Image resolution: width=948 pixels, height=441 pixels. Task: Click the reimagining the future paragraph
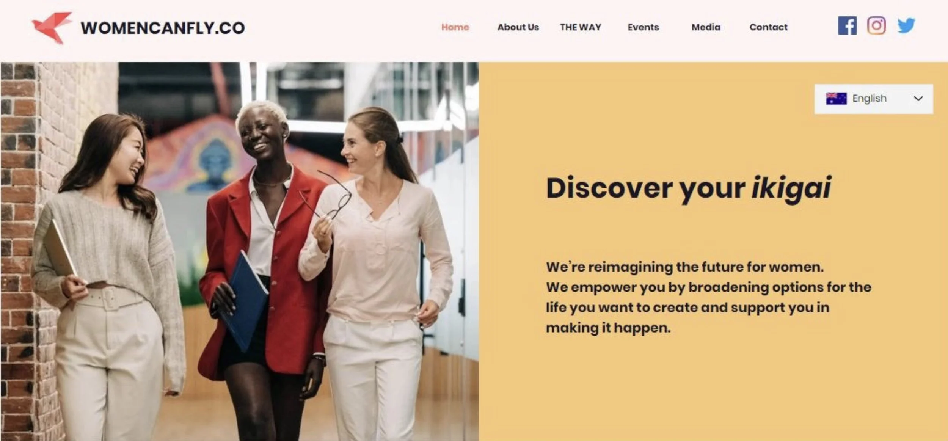point(708,297)
